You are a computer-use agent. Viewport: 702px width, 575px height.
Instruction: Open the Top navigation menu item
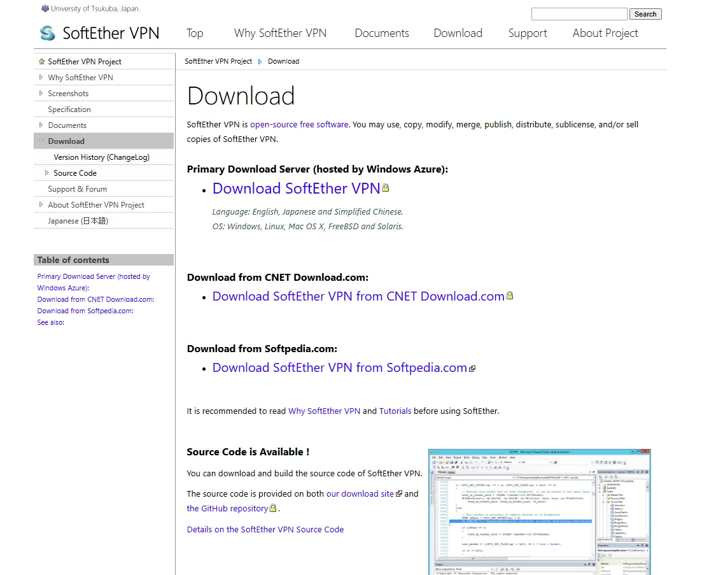[x=195, y=33]
